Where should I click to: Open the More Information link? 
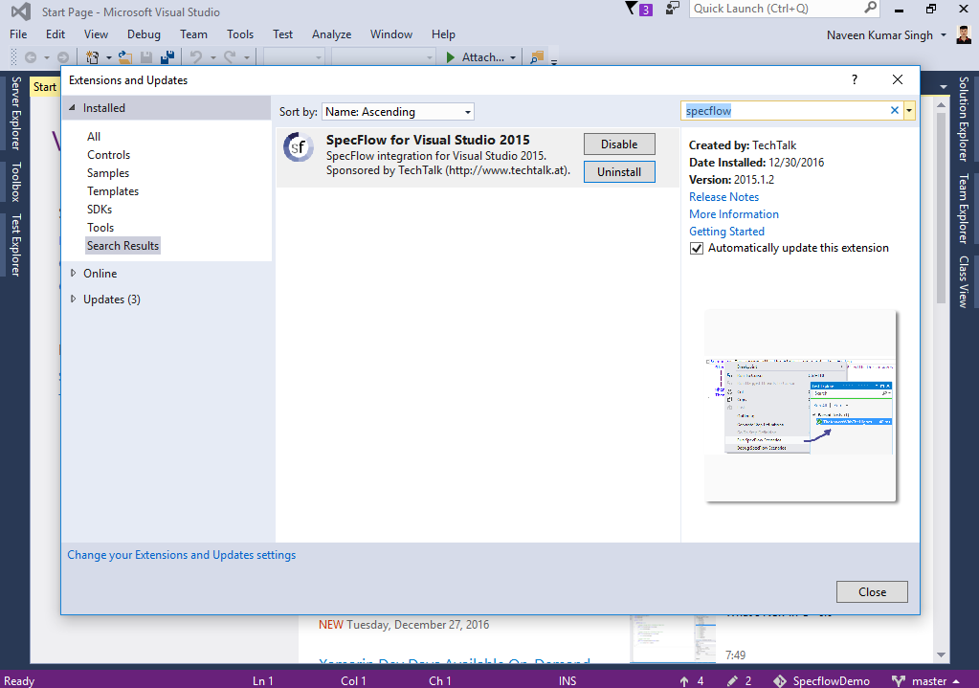[734, 214]
